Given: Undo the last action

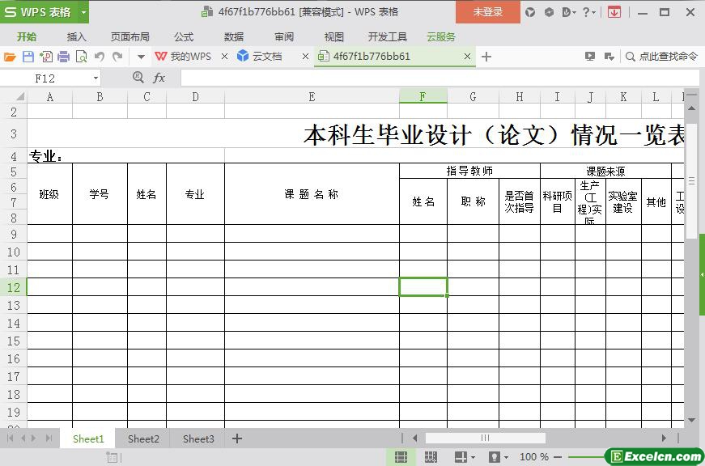Looking at the screenshot, I should (x=100, y=57).
